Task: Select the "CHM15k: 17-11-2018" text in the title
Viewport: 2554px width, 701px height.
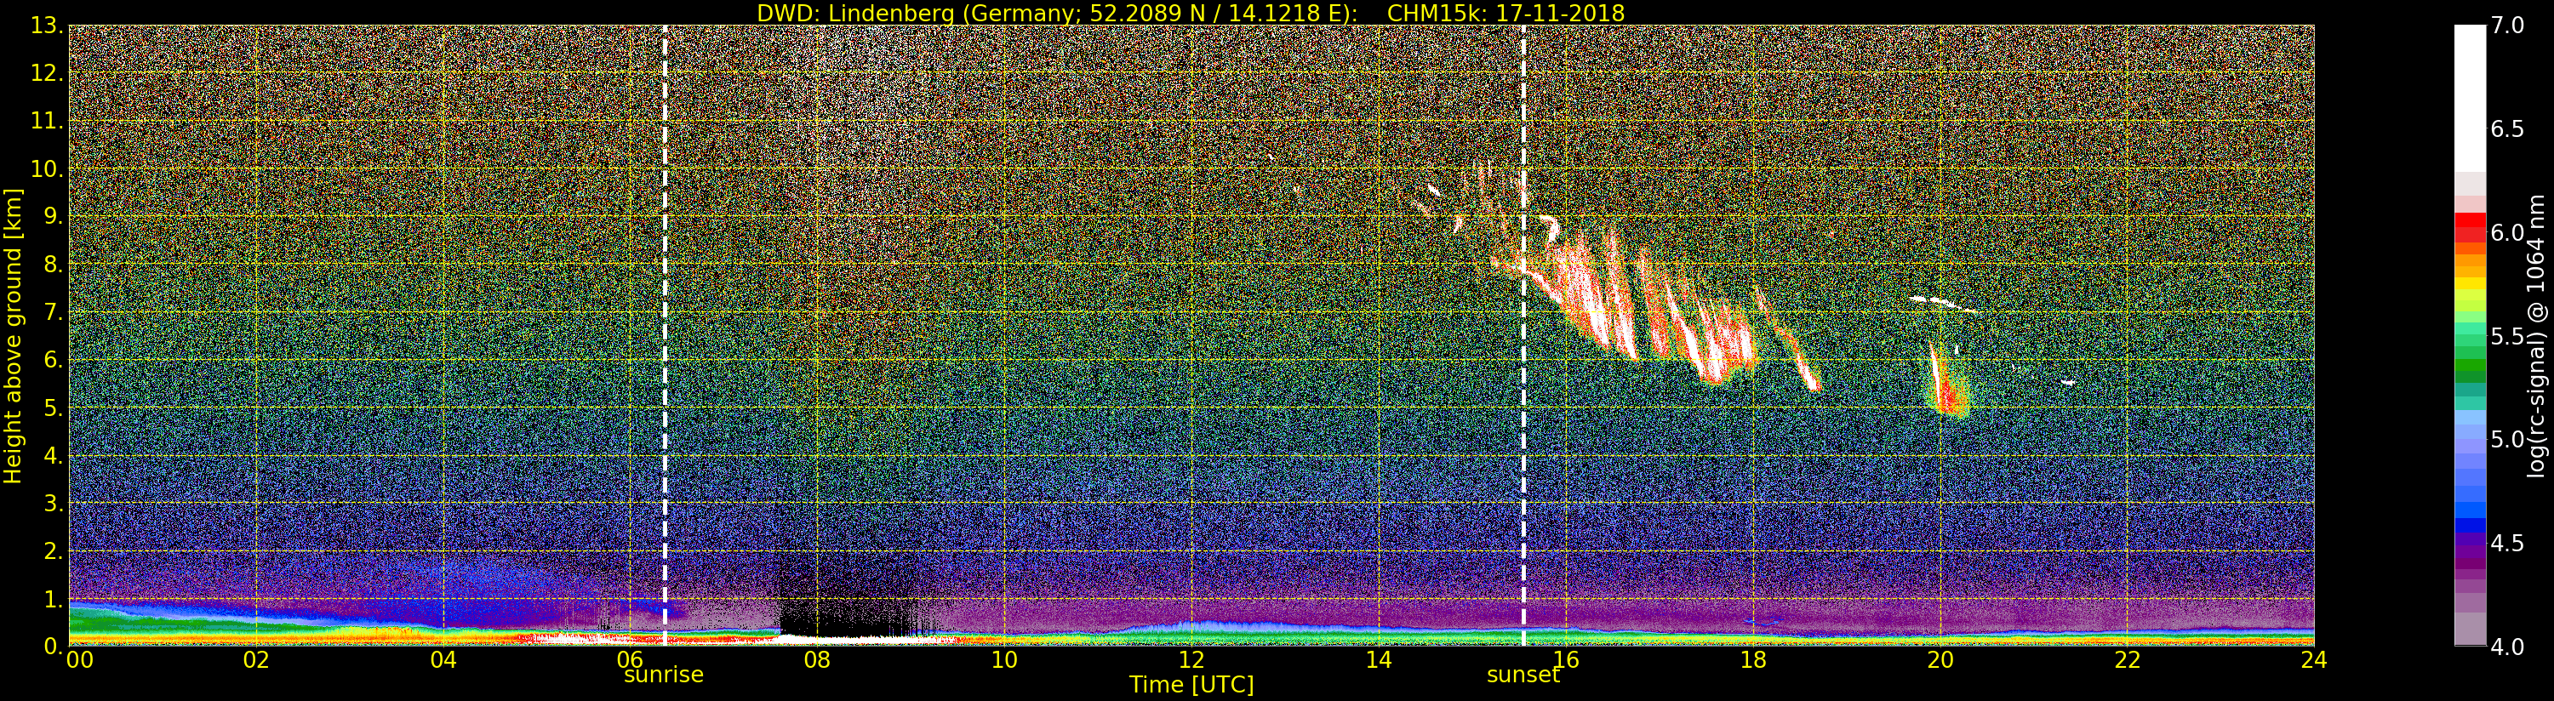Action: tap(1506, 13)
